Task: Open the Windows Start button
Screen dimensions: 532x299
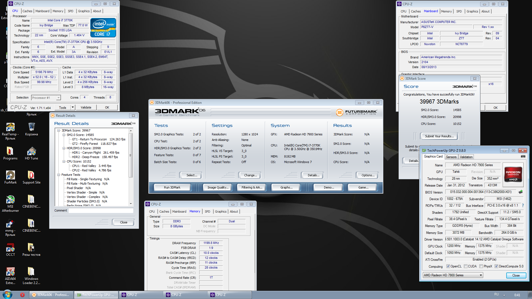Action: click(7, 295)
